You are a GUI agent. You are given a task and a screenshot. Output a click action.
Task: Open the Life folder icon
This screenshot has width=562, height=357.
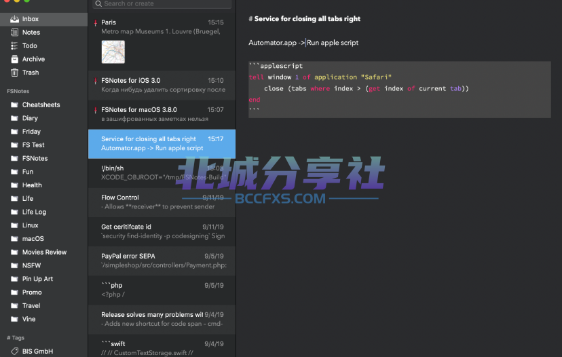14,199
